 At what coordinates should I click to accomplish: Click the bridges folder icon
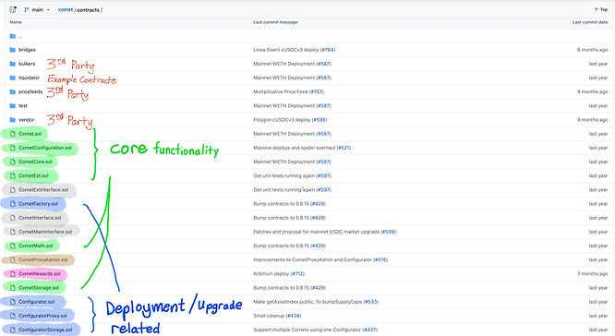pos(13,50)
